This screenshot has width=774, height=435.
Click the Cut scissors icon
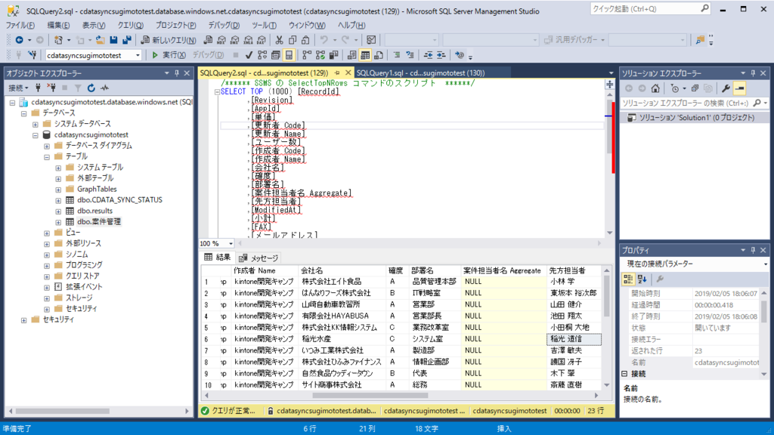coord(279,40)
